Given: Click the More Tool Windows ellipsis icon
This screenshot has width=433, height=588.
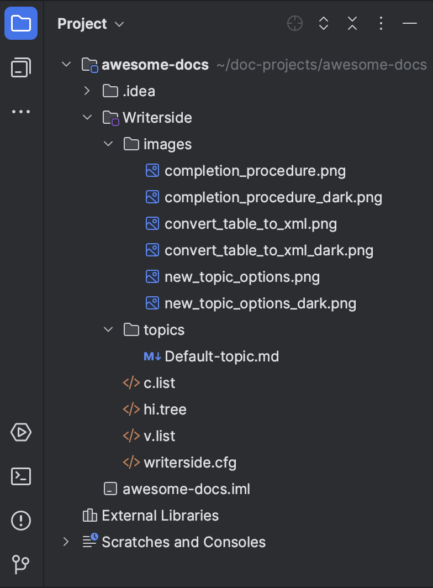Looking at the screenshot, I should pyautogui.click(x=20, y=112).
